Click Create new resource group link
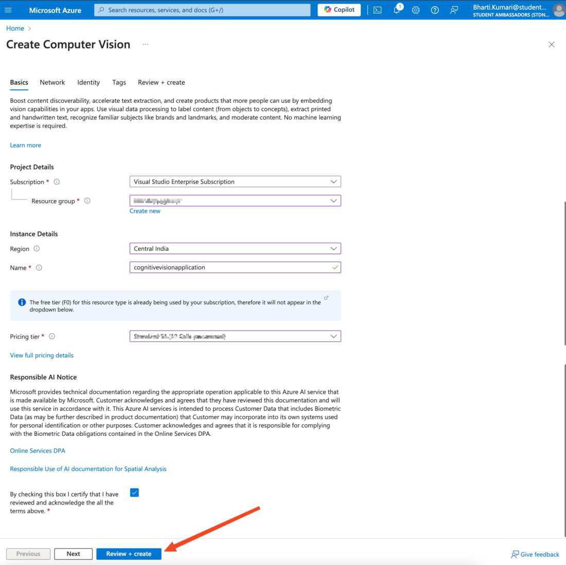This screenshot has height=565, width=566. coord(145,211)
